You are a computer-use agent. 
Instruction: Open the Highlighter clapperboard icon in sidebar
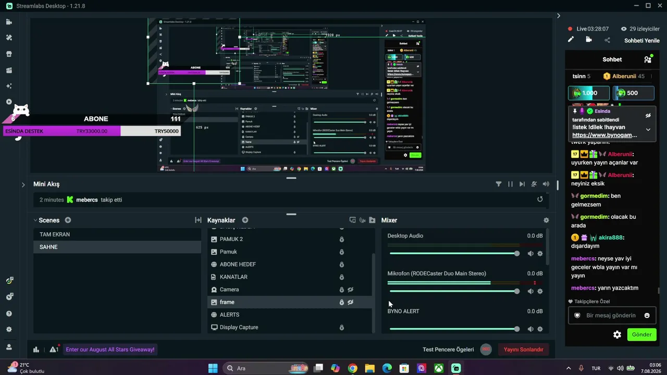(9, 70)
